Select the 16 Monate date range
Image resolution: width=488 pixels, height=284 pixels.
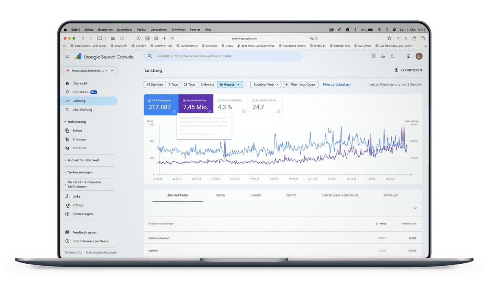[229, 84]
